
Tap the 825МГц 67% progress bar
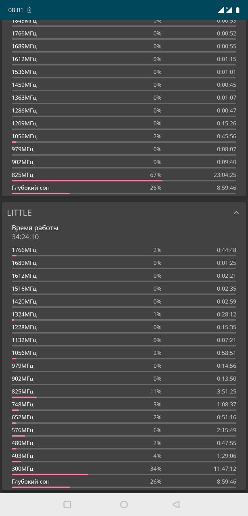[x=124, y=181]
